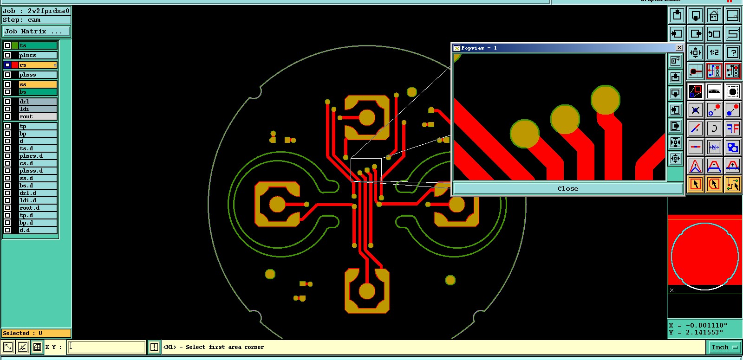Click the Popview top window-link icon

(676, 61)
